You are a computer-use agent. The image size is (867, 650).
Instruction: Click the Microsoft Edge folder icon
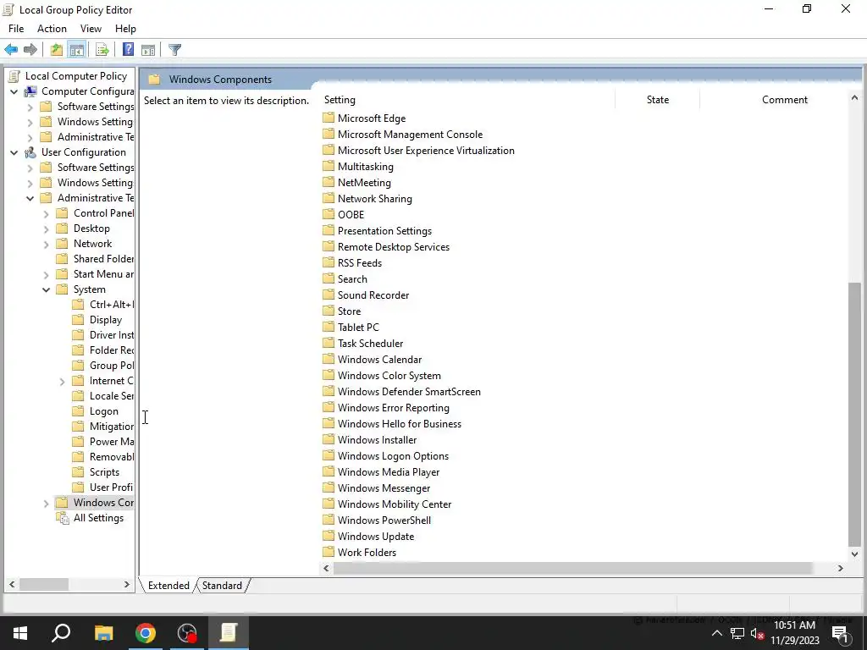point(329,118)
